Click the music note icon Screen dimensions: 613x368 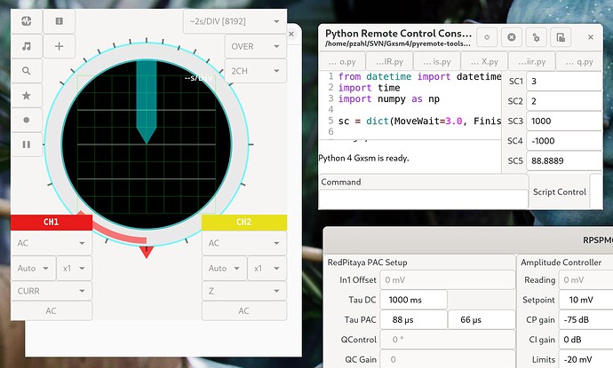tap(27, 46)
